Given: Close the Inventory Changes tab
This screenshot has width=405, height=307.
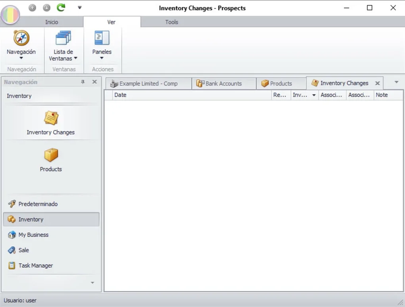Looking at the screenshot, I should pyautogui.click(x=377, y=83).
